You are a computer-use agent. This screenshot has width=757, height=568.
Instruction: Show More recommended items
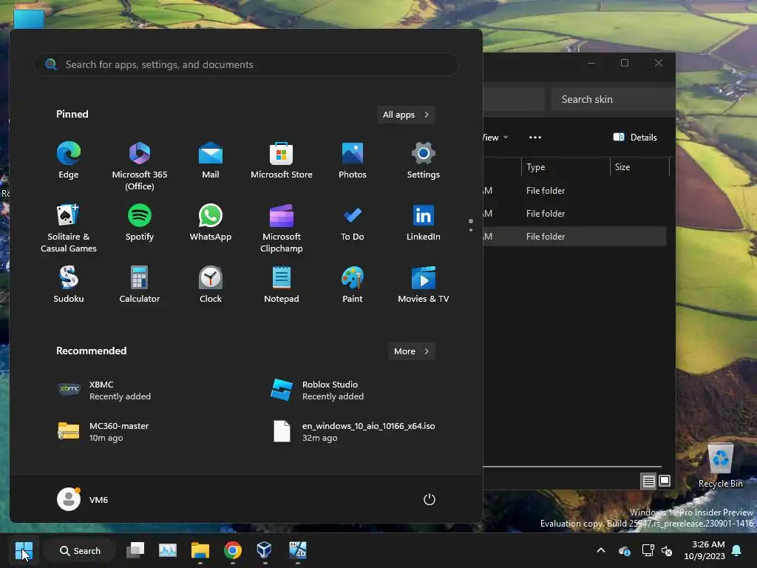(411, 351)
